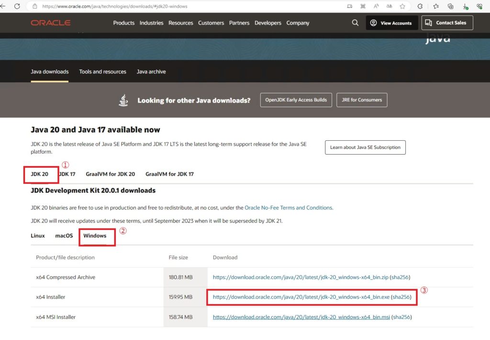Image resolution: width=490 pixels, height=340 pixels.
Task: Switch to the JDK 17 tab
Action: click(67, 174)
